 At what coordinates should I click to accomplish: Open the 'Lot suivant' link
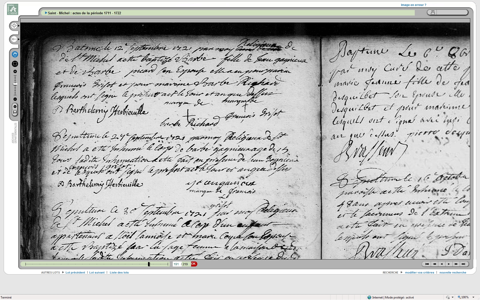click(x=97, y=272)
